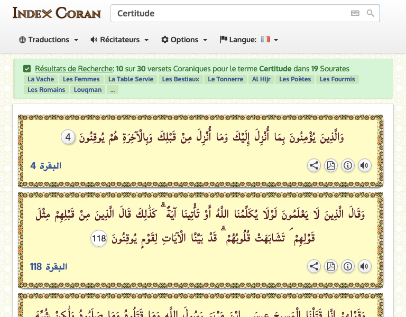Toggle the search results checkbox
The width and height of the screenshot is (406, 317).
click(x=27, y=69)
